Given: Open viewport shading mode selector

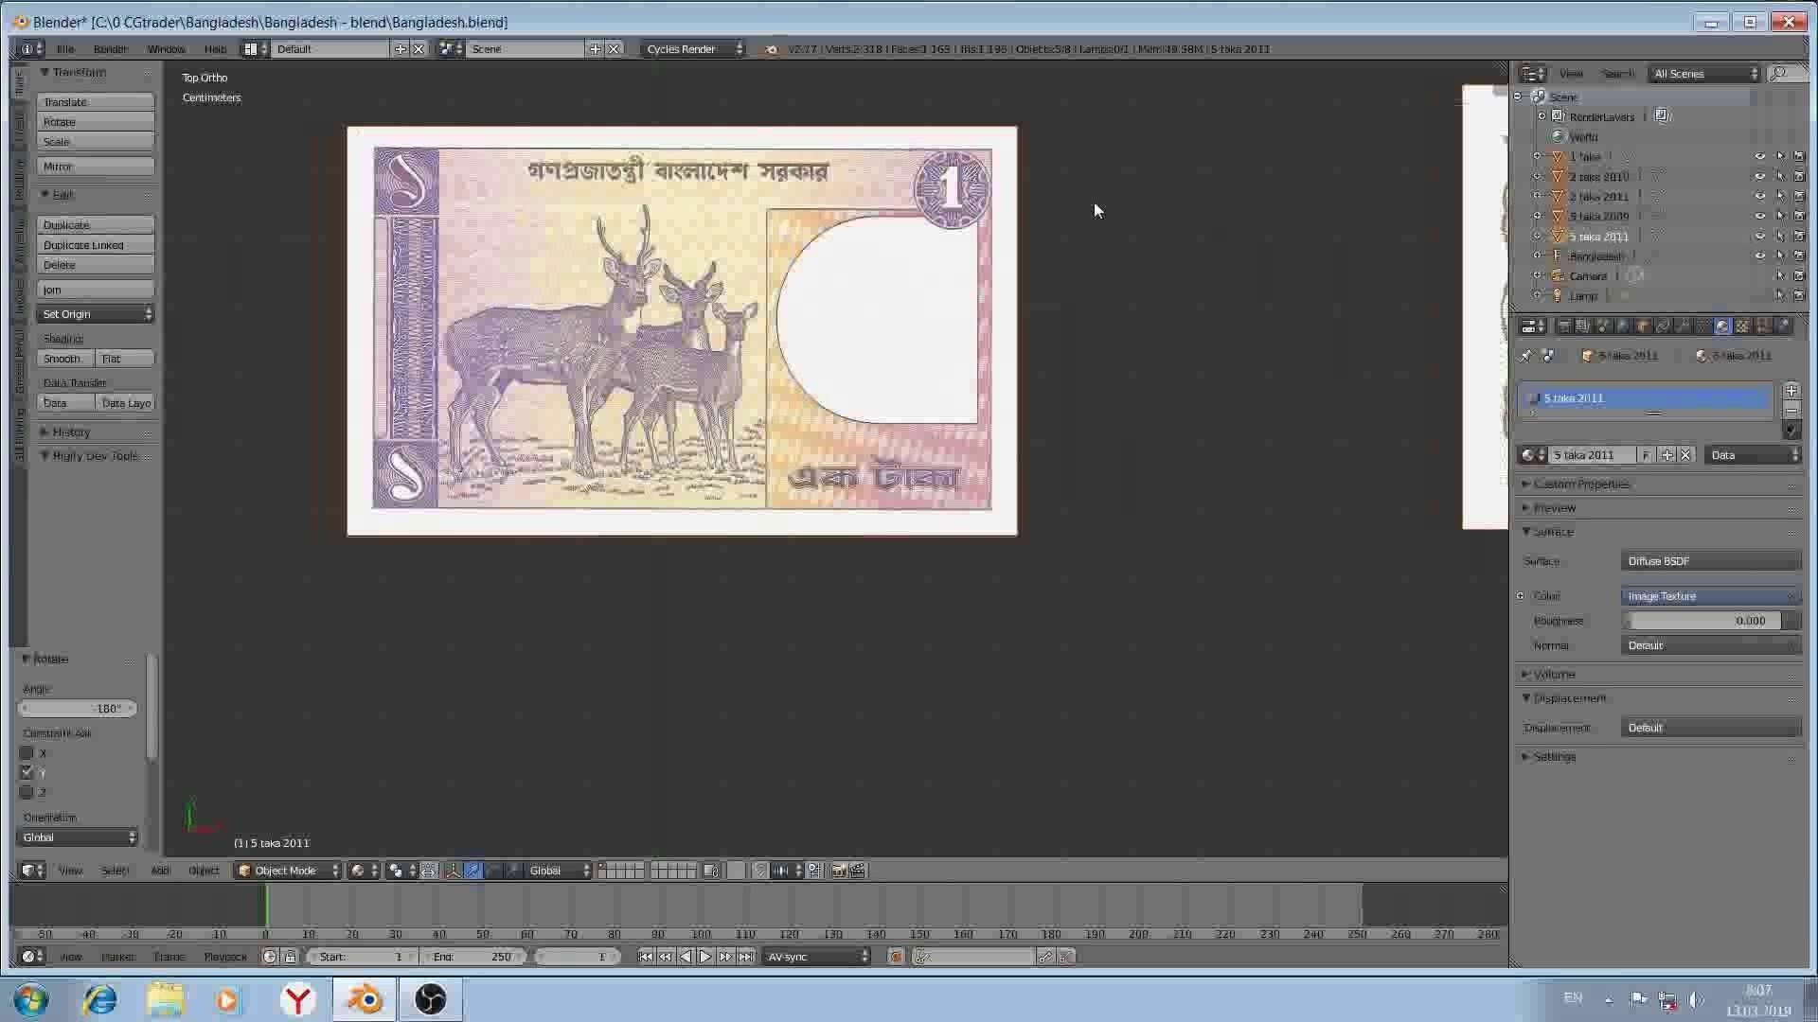Looking at the screenshot, I should tap(363, 871).
